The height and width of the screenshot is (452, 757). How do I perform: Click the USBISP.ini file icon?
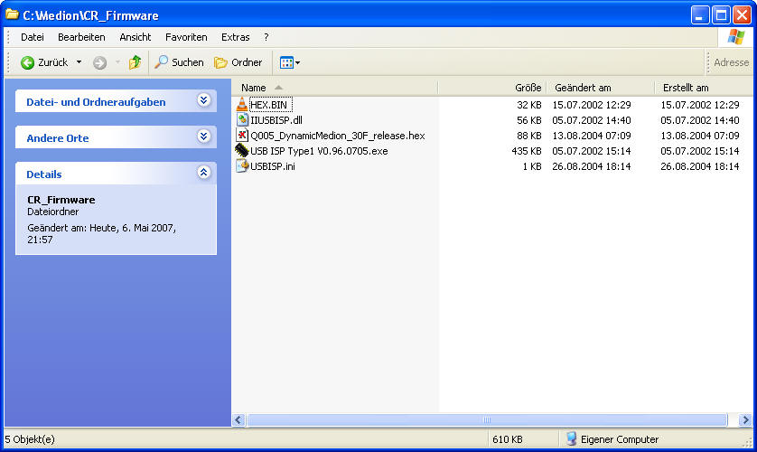pyautogui.click(x=242, y=166)
